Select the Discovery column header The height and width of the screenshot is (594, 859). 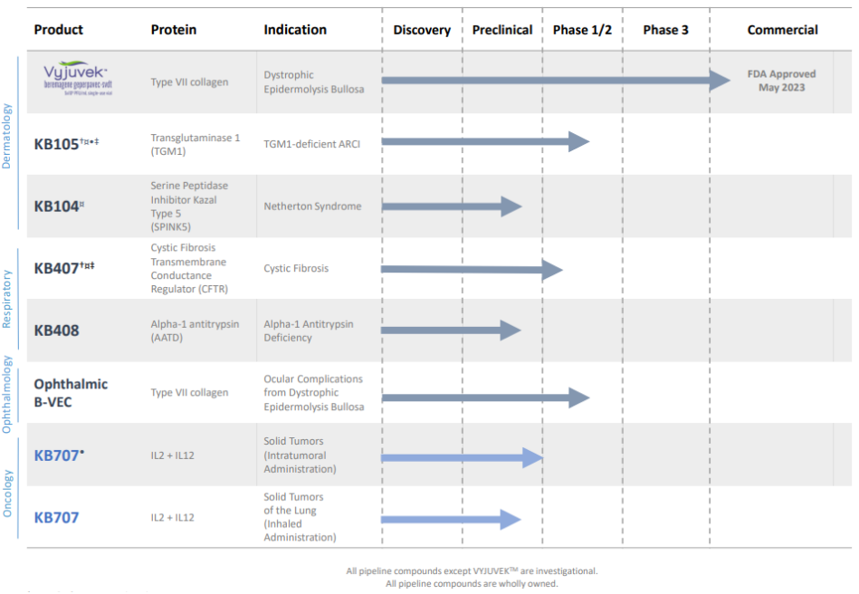422,30
